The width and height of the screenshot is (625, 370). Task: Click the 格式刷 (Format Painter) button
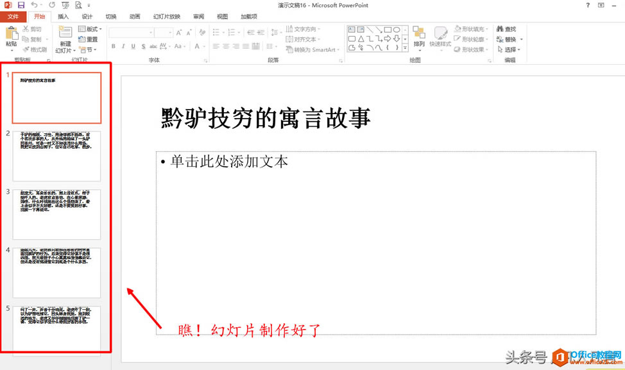(x=35, y=49)
